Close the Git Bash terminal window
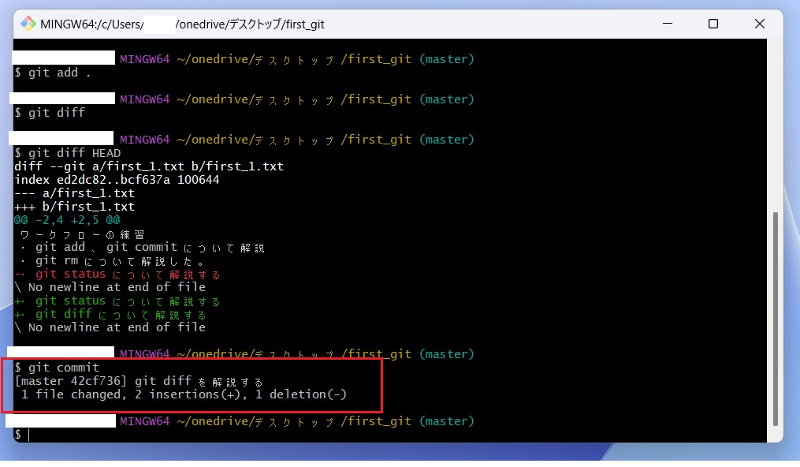Image resolution: width=800 pixels, height=467 pixels. [760, 24]
